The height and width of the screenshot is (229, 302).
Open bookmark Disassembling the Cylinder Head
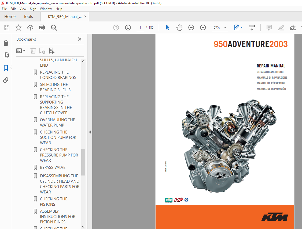point(60,184)
